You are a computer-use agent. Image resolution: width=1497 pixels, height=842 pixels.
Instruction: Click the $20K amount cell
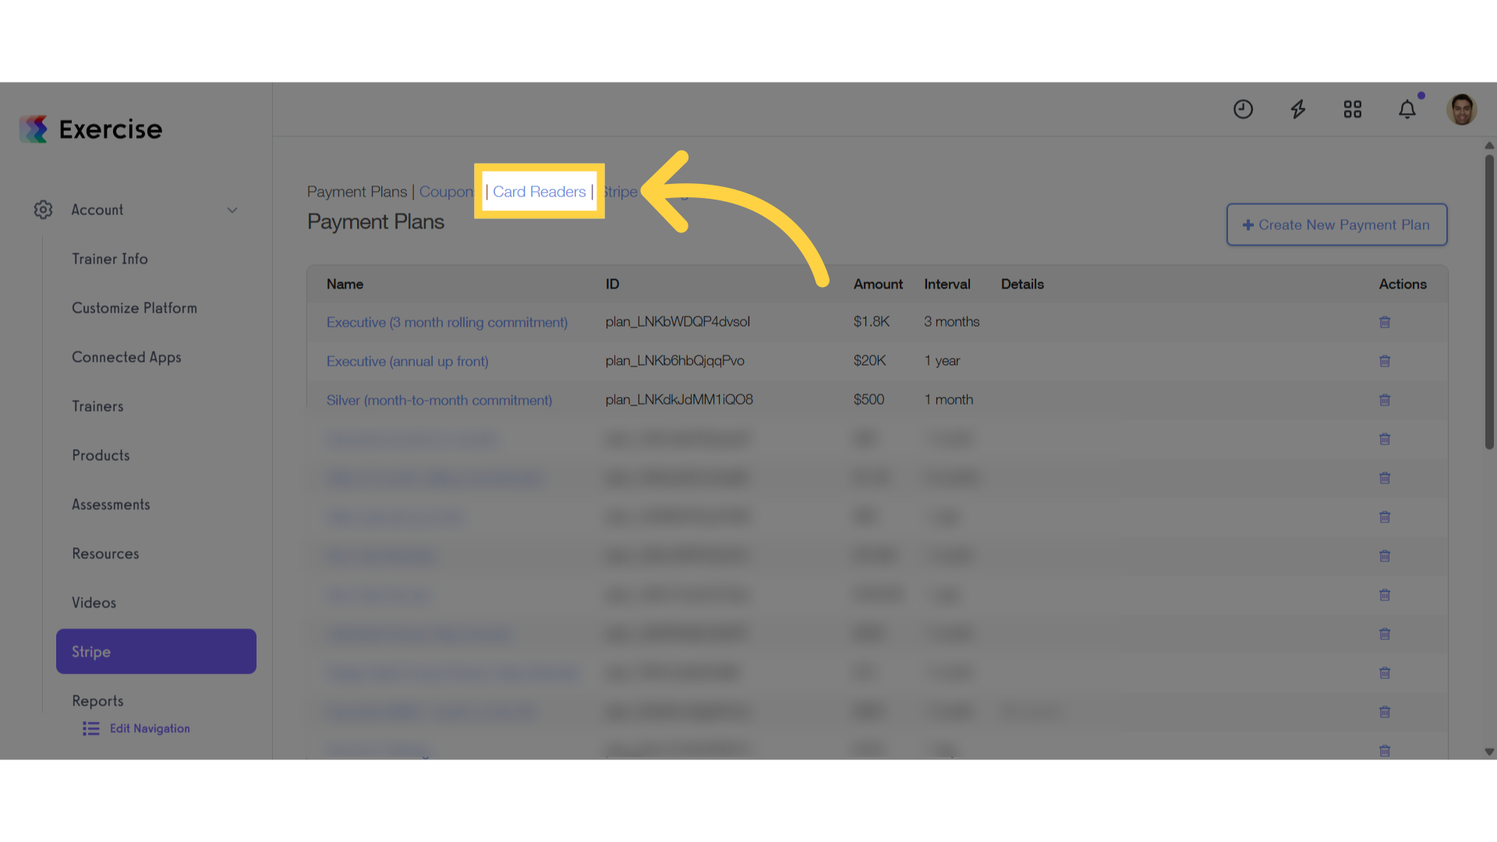coord(869,360)
